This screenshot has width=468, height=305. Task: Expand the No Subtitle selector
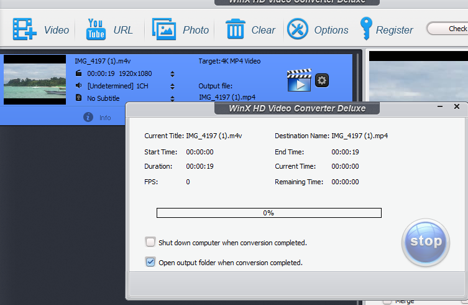(172, 99)
